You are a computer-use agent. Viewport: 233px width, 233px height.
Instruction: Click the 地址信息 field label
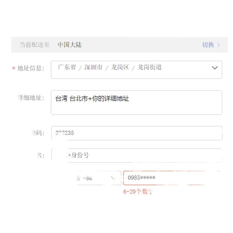click(31, 68)
